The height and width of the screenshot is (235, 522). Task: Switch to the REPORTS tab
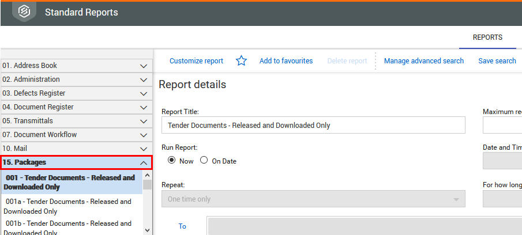pyautogui.click(x=487, y=37)
